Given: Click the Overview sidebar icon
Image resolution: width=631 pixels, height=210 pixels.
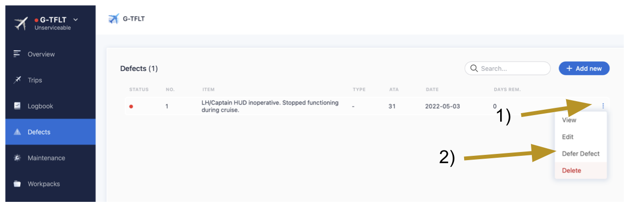Looking at the screenshot, I should pyautogui.click(x=17, y=54).
